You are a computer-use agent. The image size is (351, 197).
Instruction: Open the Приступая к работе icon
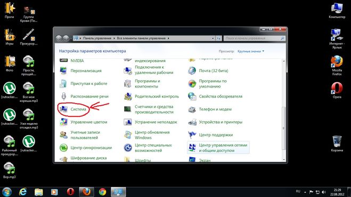63,83
